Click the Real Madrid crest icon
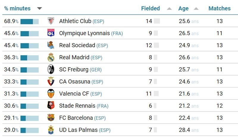Screen dimensions: 238x137 [51, 57]
